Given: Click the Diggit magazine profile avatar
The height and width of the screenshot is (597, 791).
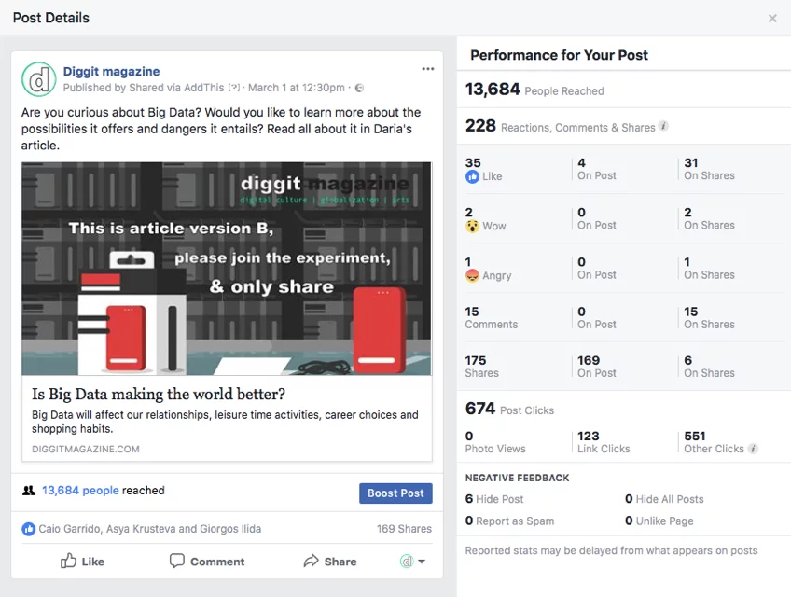Looking at the screenshot, I should (x=38, y=79).
